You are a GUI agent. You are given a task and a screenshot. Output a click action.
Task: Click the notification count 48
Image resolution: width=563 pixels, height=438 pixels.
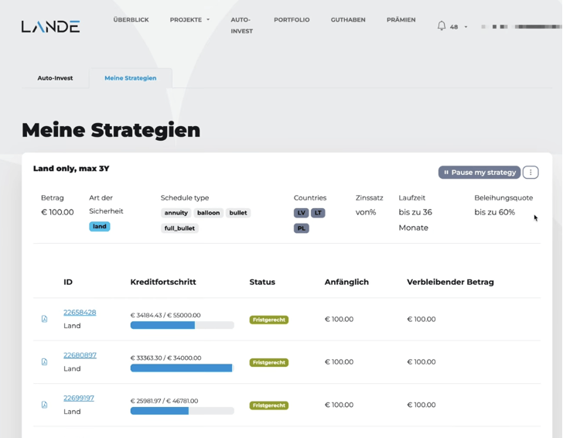pos(454,27)
